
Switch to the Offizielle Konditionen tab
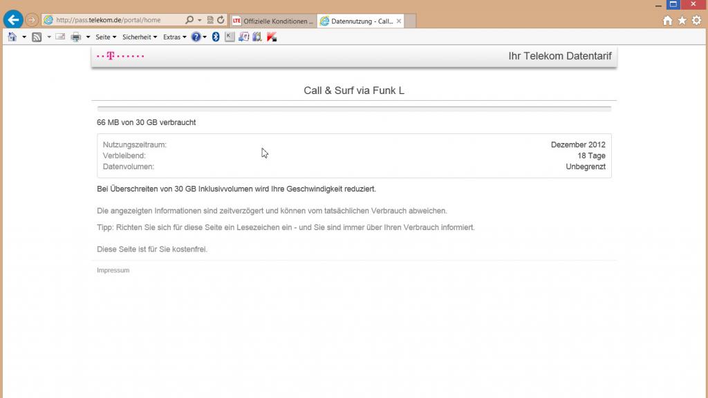click(x=272, y=21)
